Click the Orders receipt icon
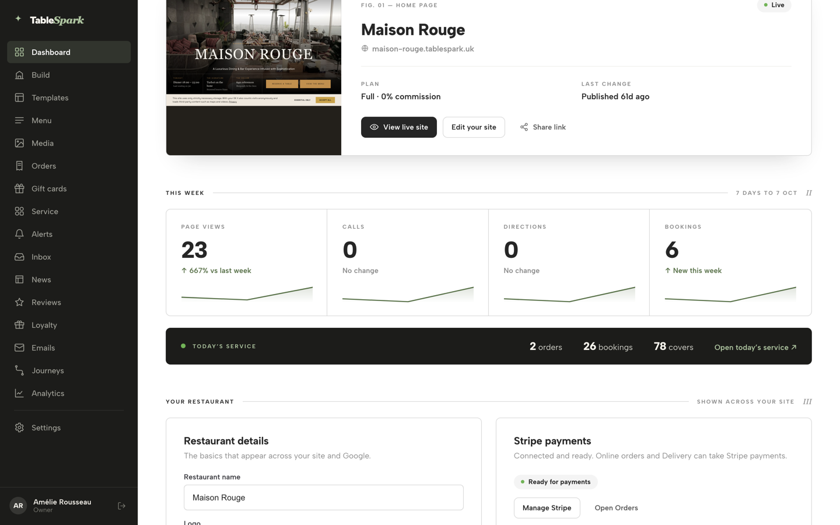The image size is (840, 525). pyautogui.click(x=19, y=166)
